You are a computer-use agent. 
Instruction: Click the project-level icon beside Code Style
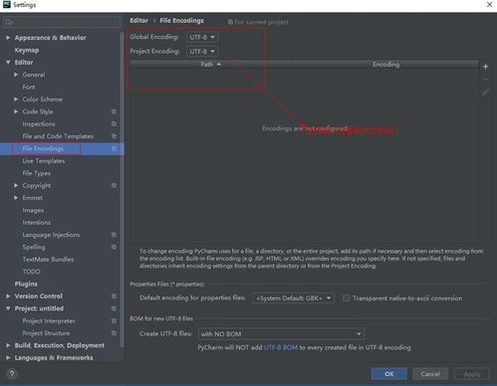(114, 111)
